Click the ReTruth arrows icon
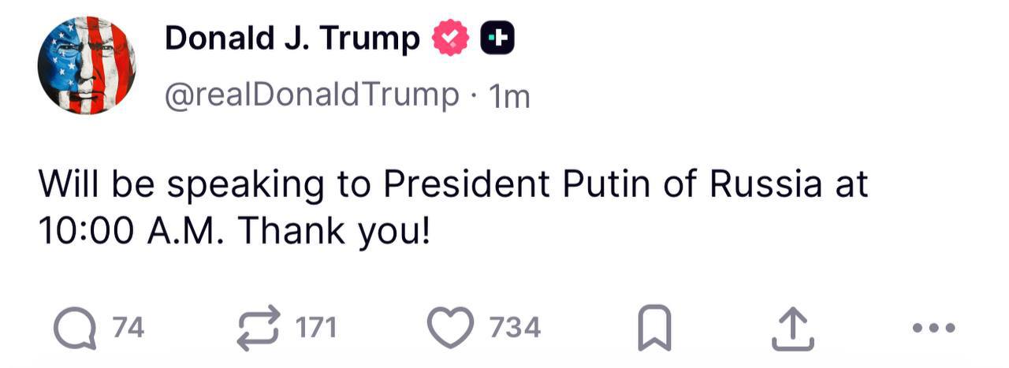The height and width of the screenshot is (368, 1009). [259, 326]
